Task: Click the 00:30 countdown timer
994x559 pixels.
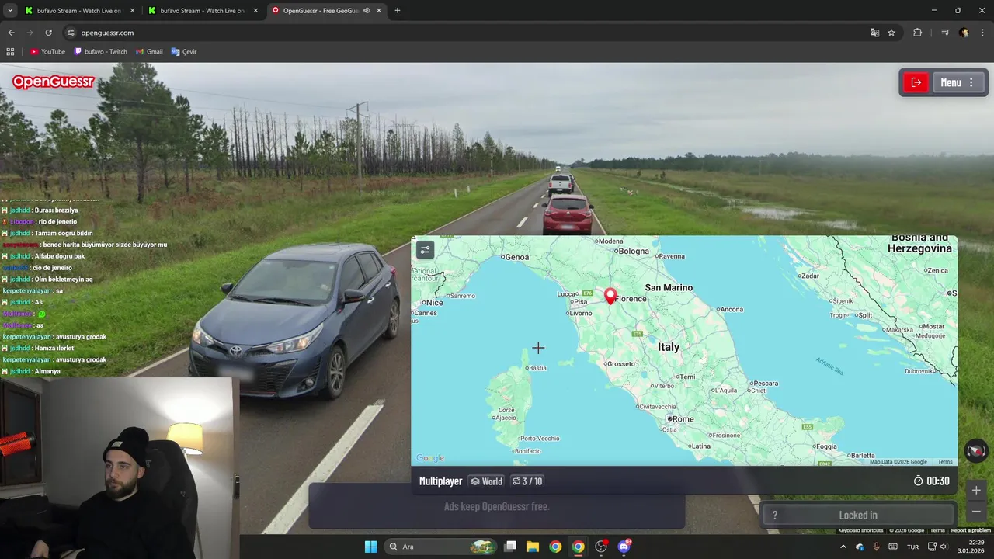Action: [931, 481]
